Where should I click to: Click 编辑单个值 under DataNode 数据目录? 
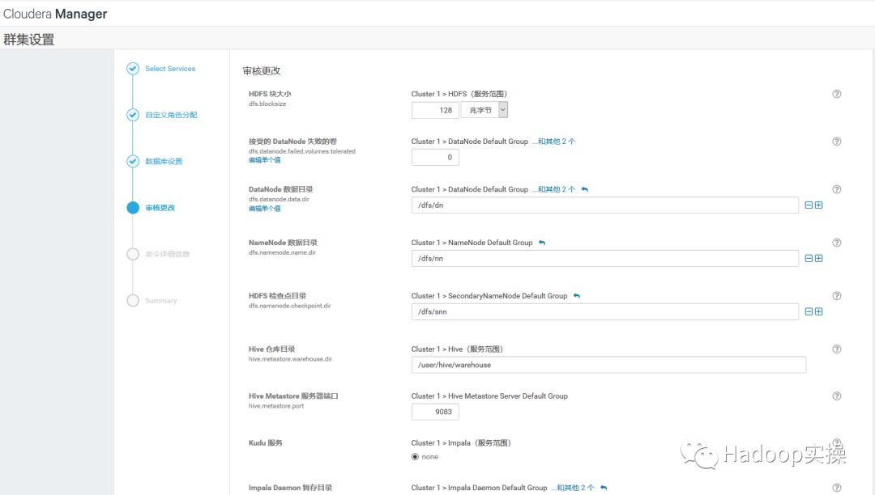(x=264, y=208)
